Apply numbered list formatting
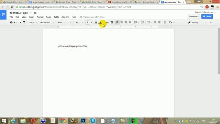 (143, 22)
